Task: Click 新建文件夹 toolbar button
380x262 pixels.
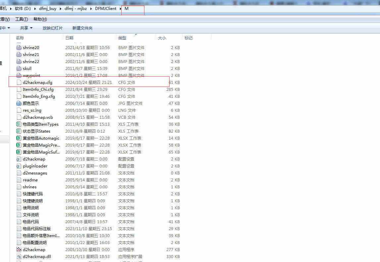Action: coord(82,28)
